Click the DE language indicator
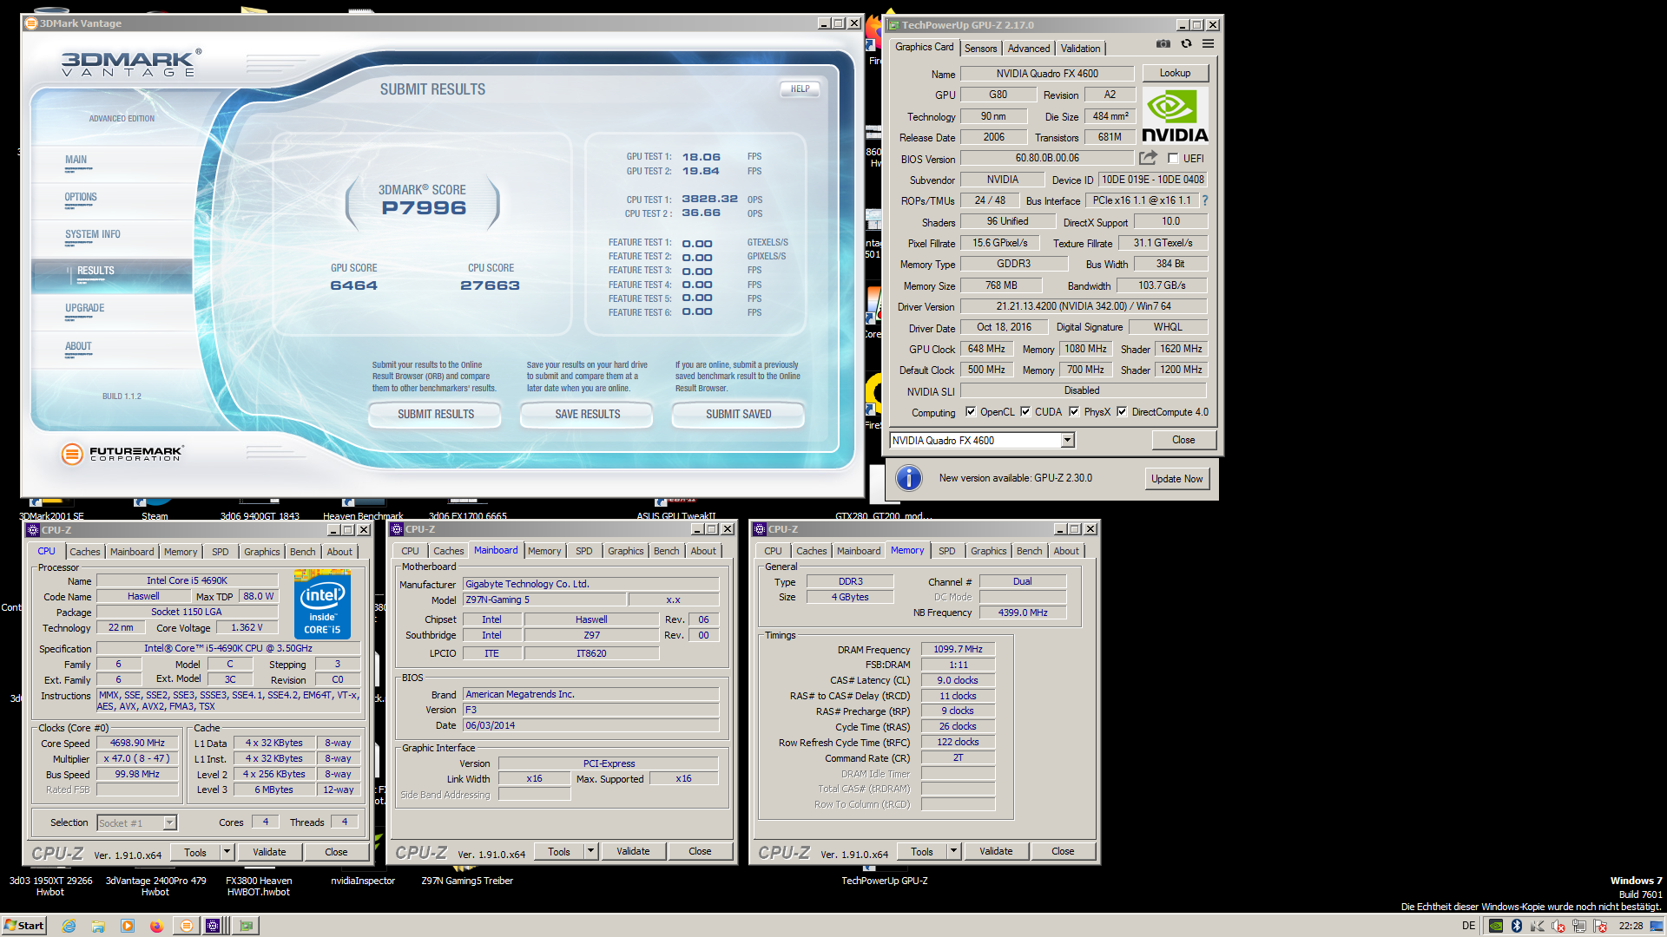The width and height of the screenshot is (1667, 937). (x=1468, y=926)
